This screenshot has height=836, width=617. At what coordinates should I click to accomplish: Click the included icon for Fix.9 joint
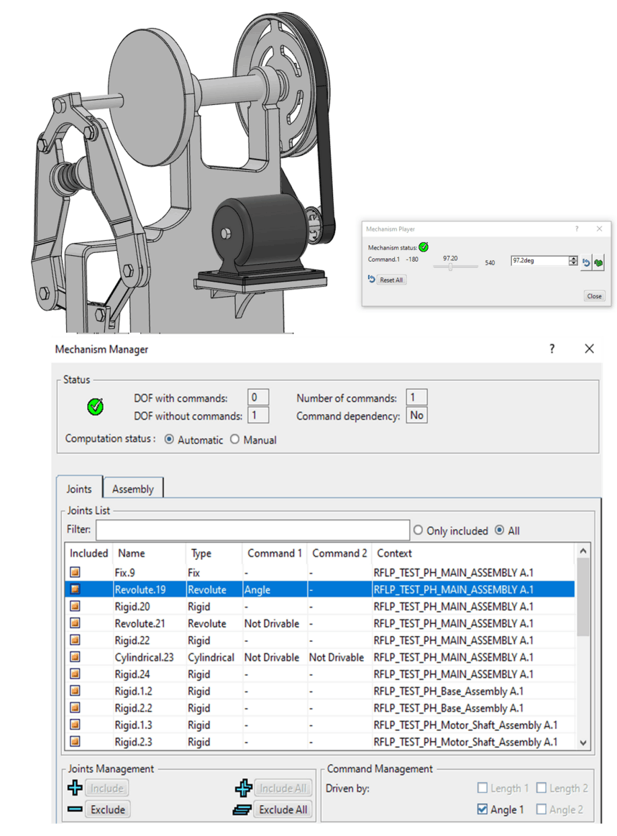point(75,573)
